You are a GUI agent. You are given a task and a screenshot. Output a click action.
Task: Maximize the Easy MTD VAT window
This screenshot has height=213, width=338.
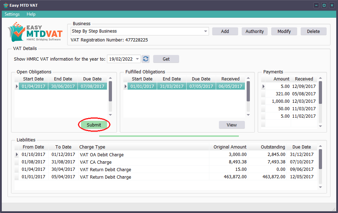click(324, 5)
